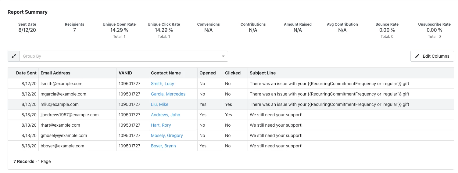This screenshot has width=458, height=173.
Task: Click the Conversions label
Action: point(209,24)
